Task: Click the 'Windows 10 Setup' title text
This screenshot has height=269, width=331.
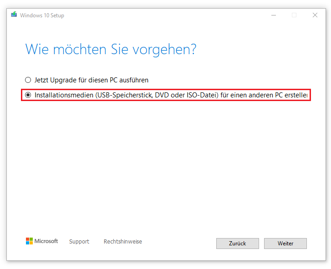Action: coord(42,15)
